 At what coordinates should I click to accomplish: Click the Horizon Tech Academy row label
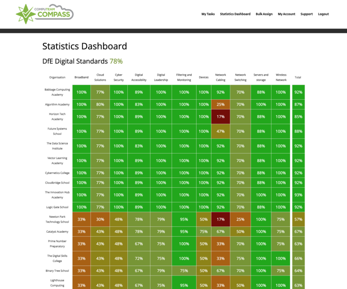(x=57, y=117)
